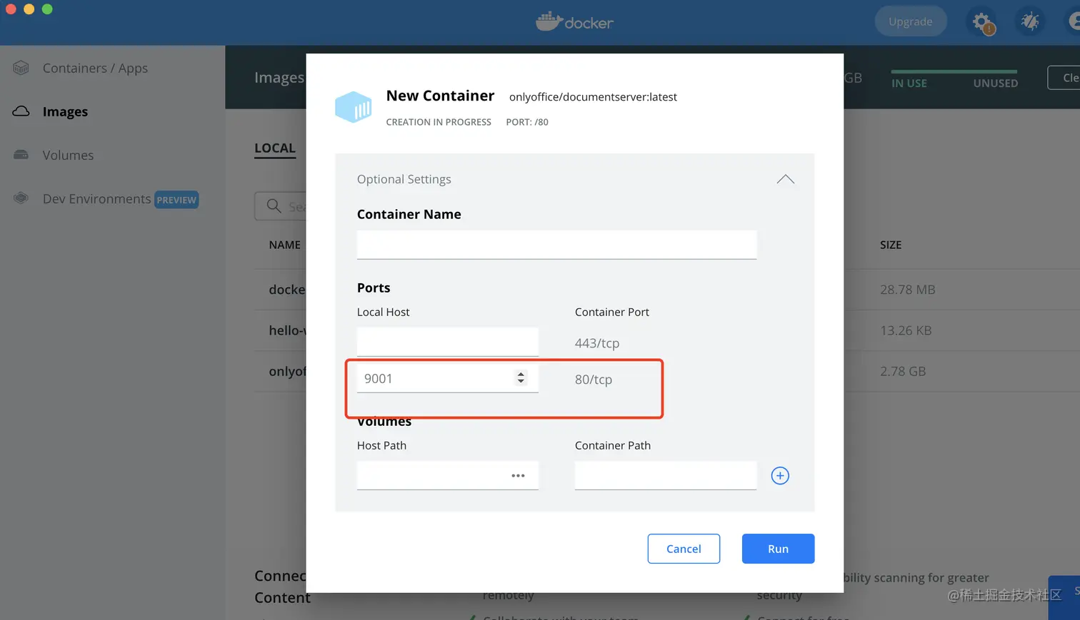
Task: Filter images by UNUSED
Action: point(996,83)
